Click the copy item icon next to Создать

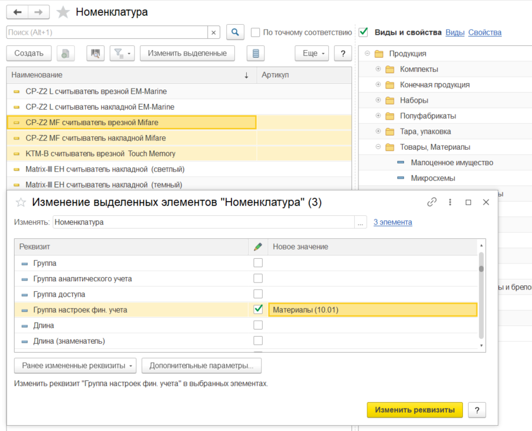click(x=66, y=54)
